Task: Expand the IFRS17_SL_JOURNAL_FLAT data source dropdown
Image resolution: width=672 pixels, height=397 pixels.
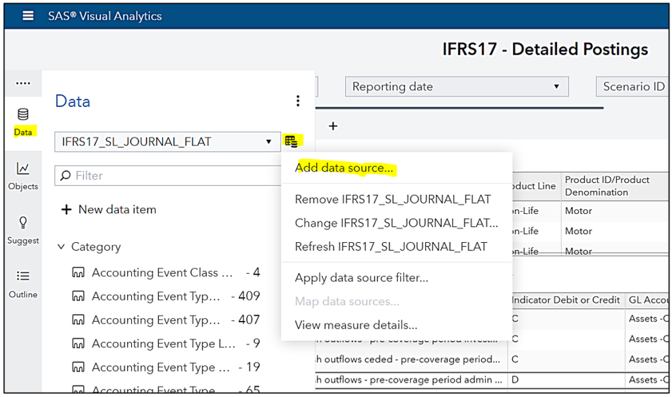Action: pos(268,142)
